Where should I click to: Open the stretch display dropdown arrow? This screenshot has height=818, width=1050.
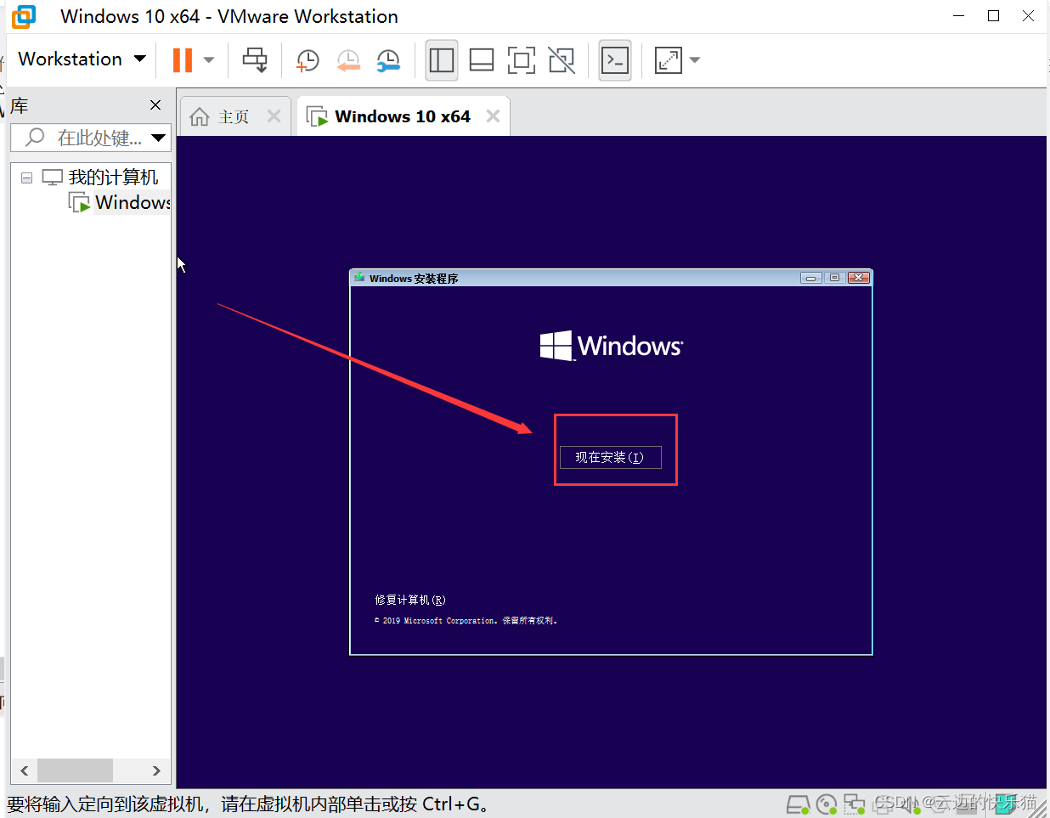click(x=695, y=60)
